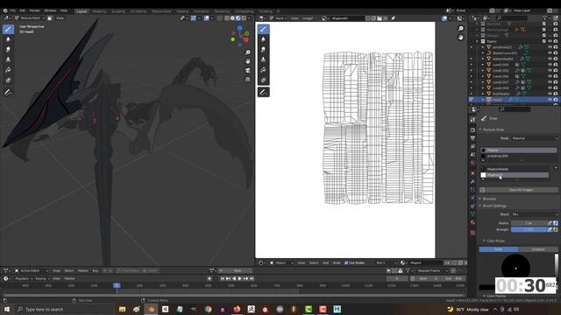
Task: Open the Modifiers wrench properties tab
Action: coord(472,181)
